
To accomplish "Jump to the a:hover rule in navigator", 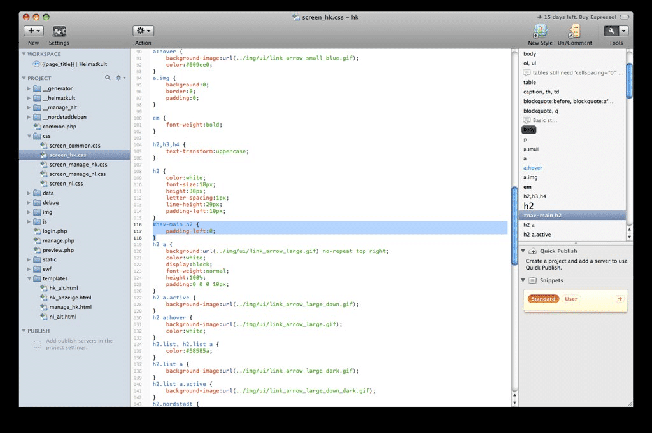I will coord(533,168).
